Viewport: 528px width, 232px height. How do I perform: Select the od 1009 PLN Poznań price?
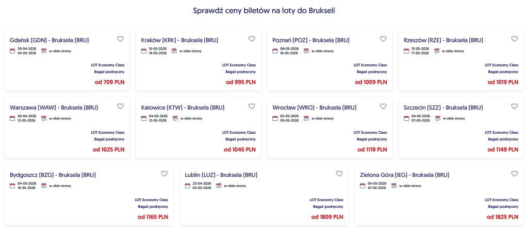371,82
